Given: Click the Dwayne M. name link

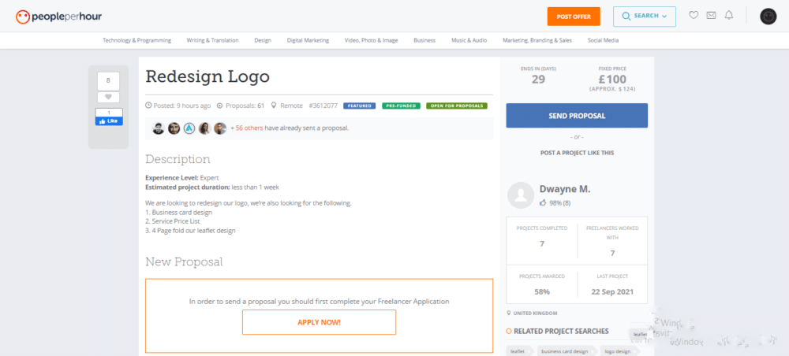Looking at the screenshot, I should (x=565, y=189).
